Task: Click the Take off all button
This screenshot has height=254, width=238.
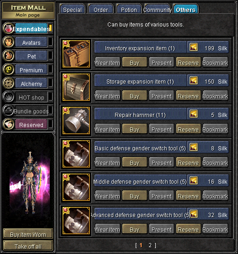Action: (28, 246)
